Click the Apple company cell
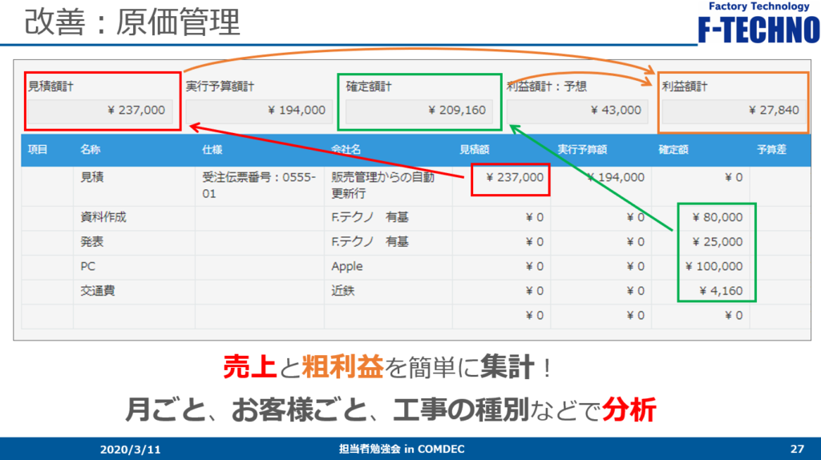This screenshot has width=821, height=460. 389,267
